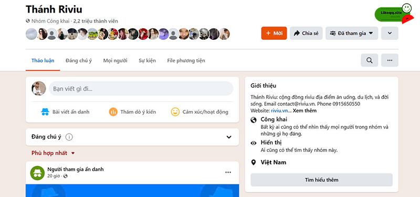Click the last member avatar in the row
Image resolution: width=420 pixels, height=197 pixels.
pyautogui.click(x=225, y=34)
